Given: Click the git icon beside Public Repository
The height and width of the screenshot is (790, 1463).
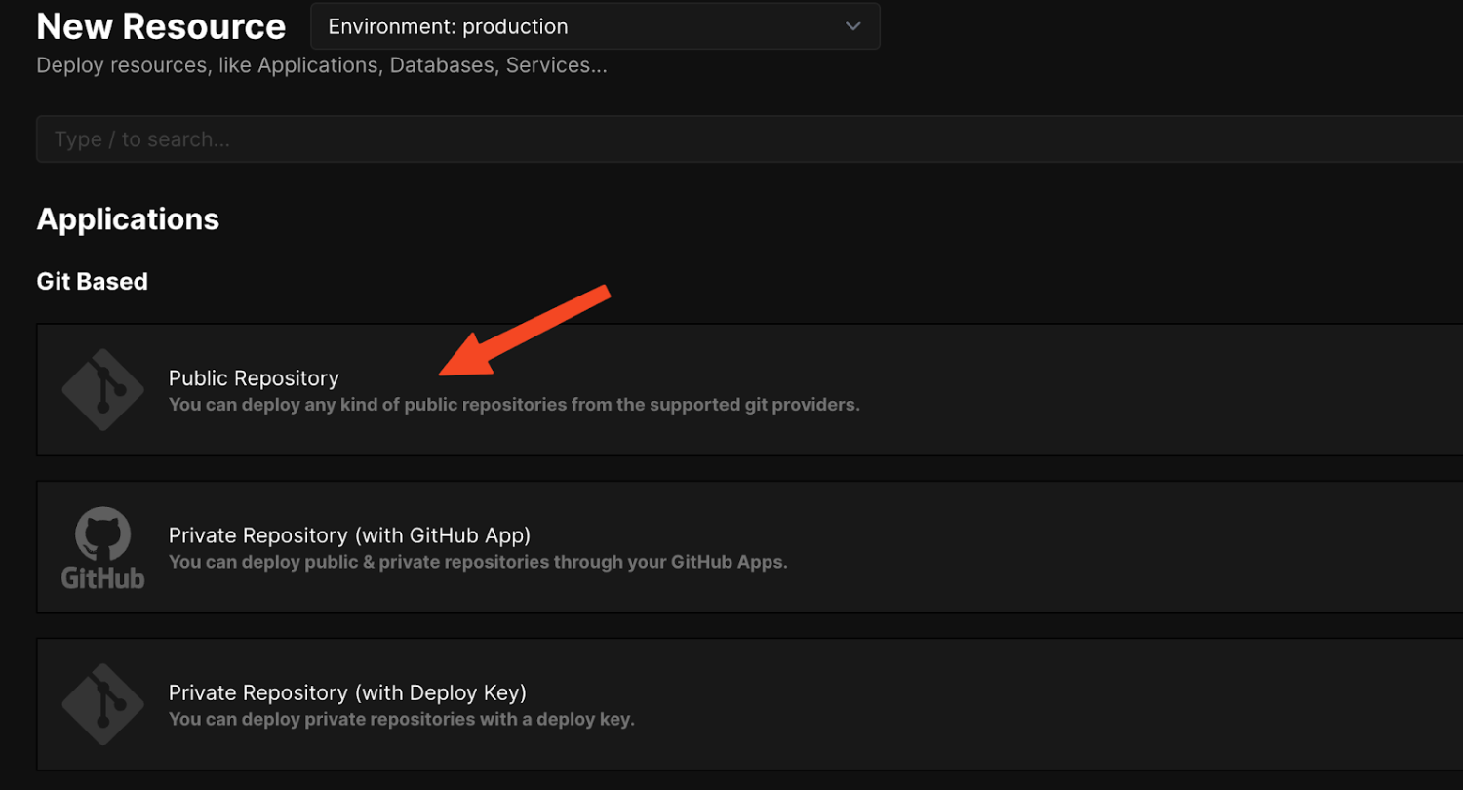Looking at the screenshot, I should [x=102, y=390].
